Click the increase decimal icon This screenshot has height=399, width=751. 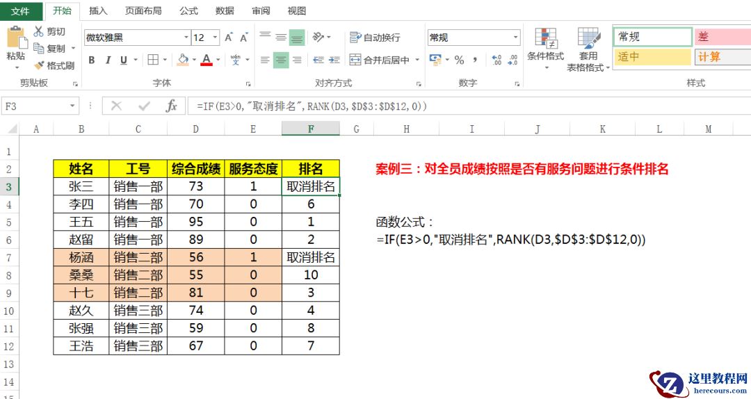click(x=496, y=60)
